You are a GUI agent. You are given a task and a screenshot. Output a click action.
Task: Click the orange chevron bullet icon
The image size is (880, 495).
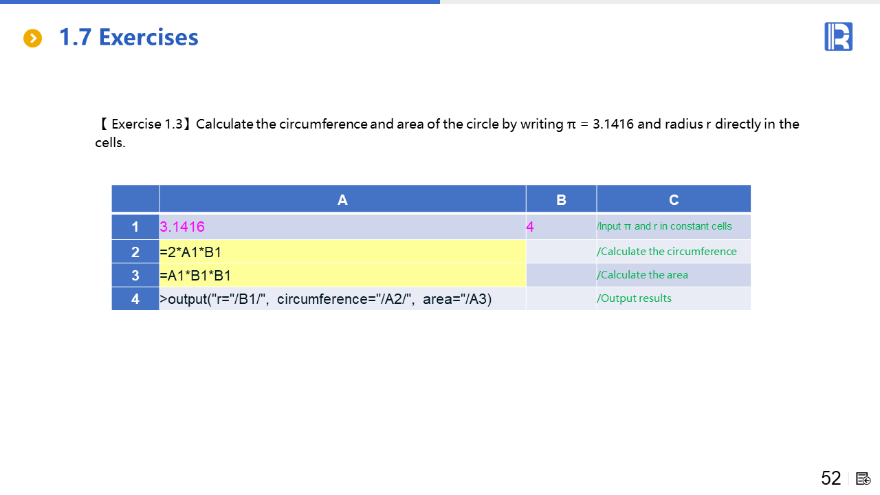pos(33,38)
